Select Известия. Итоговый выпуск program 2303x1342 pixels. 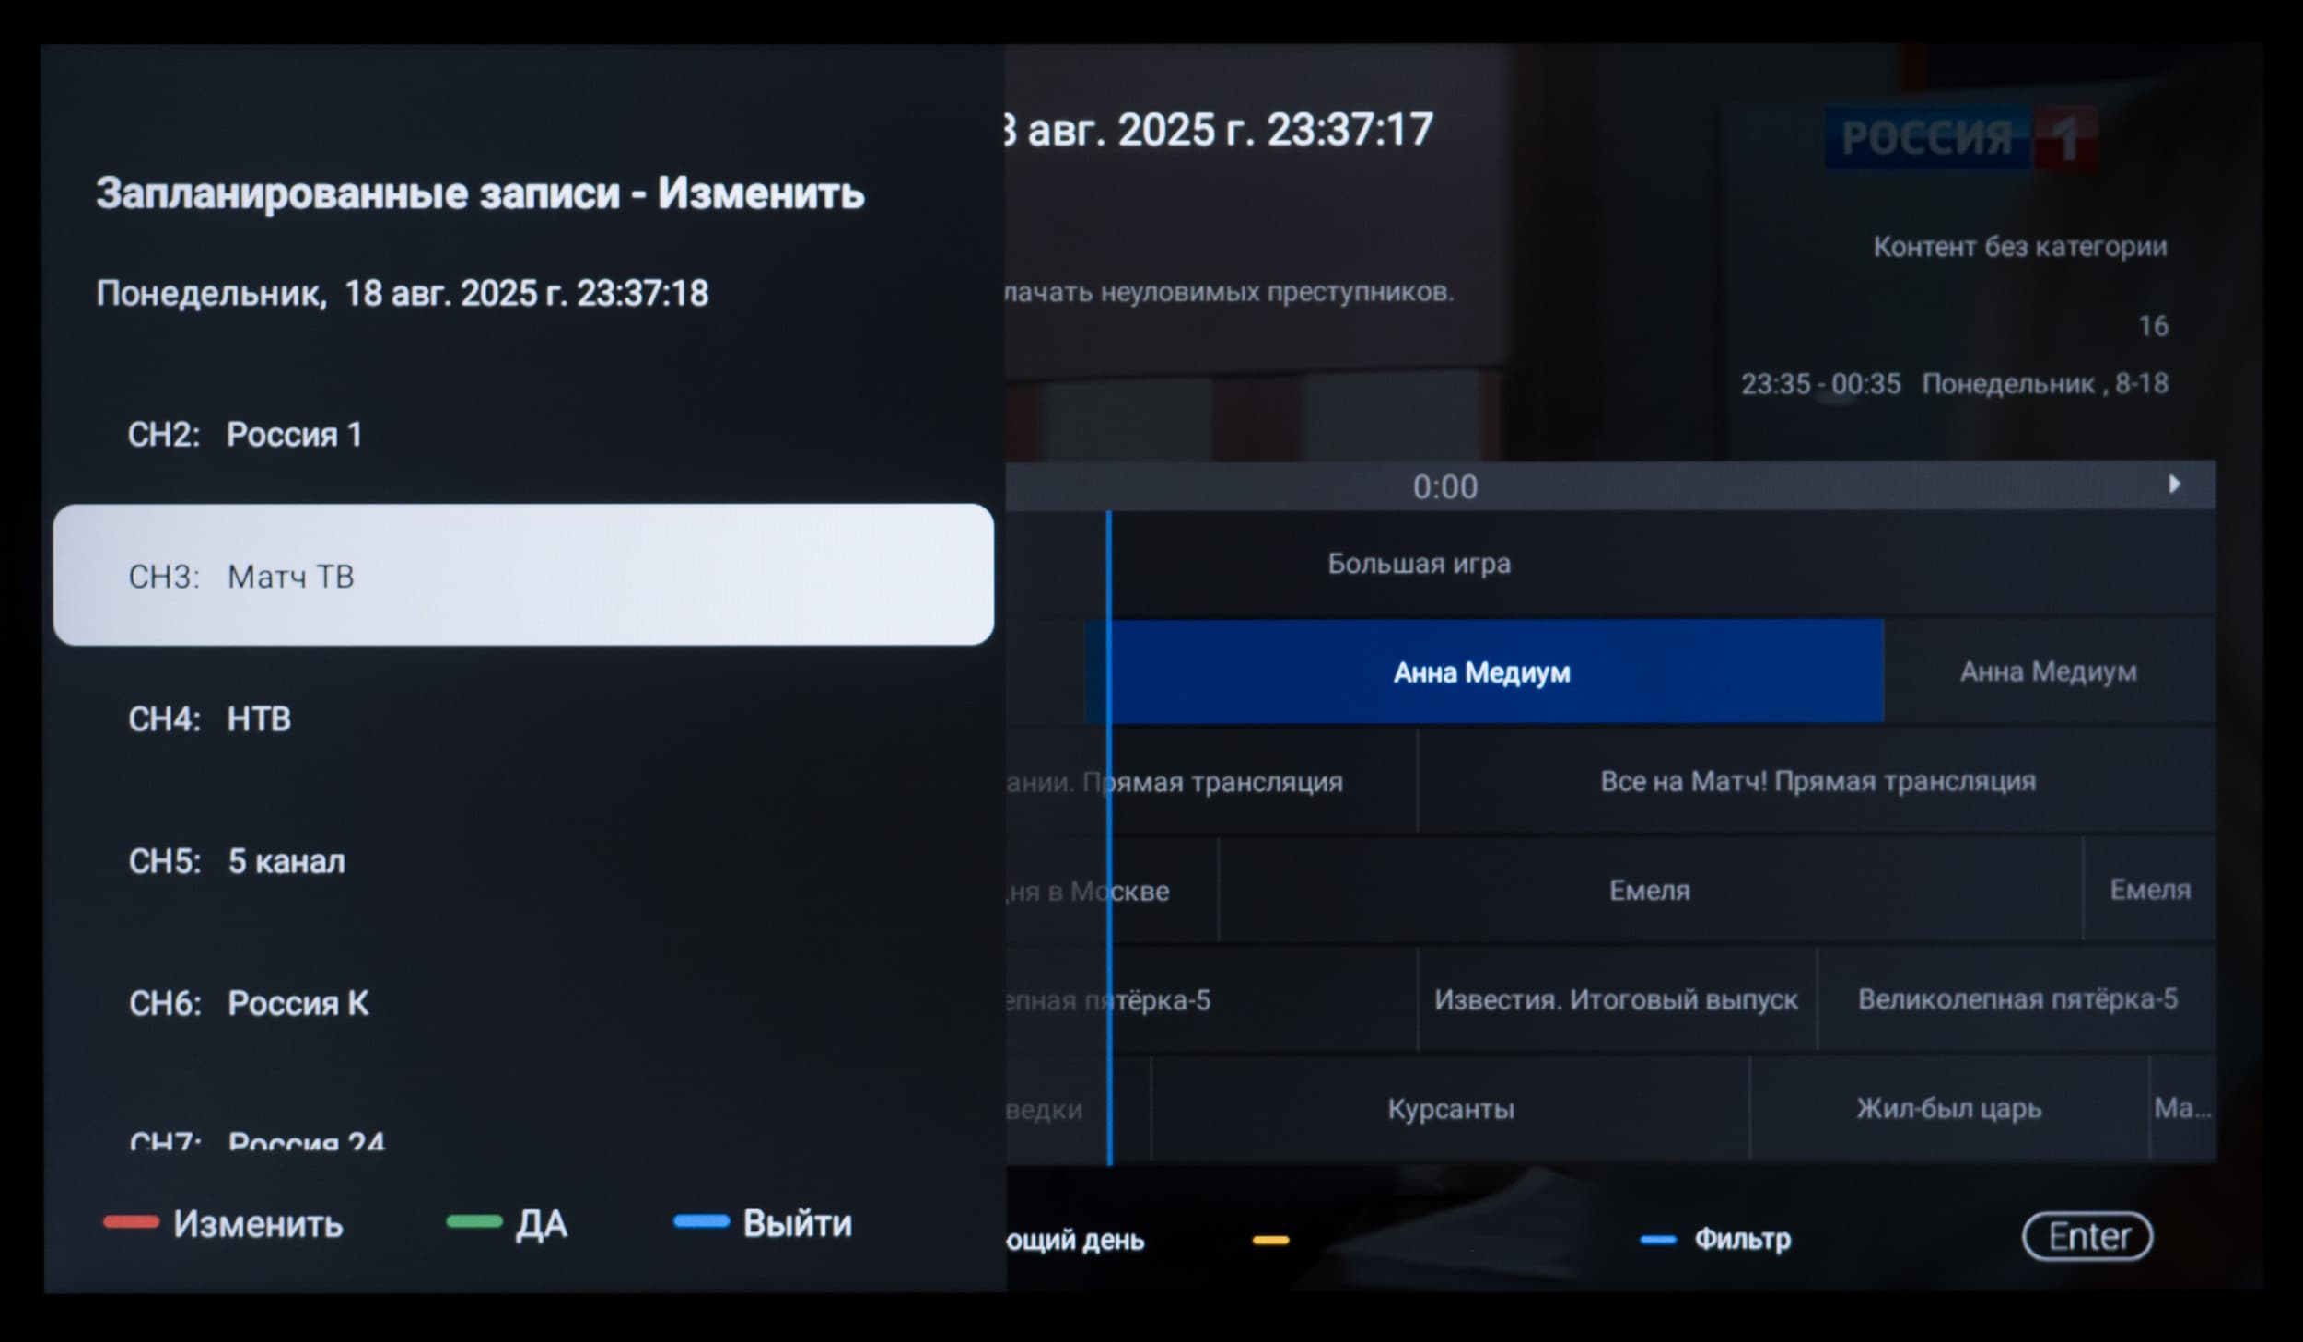click(1616, 999)
